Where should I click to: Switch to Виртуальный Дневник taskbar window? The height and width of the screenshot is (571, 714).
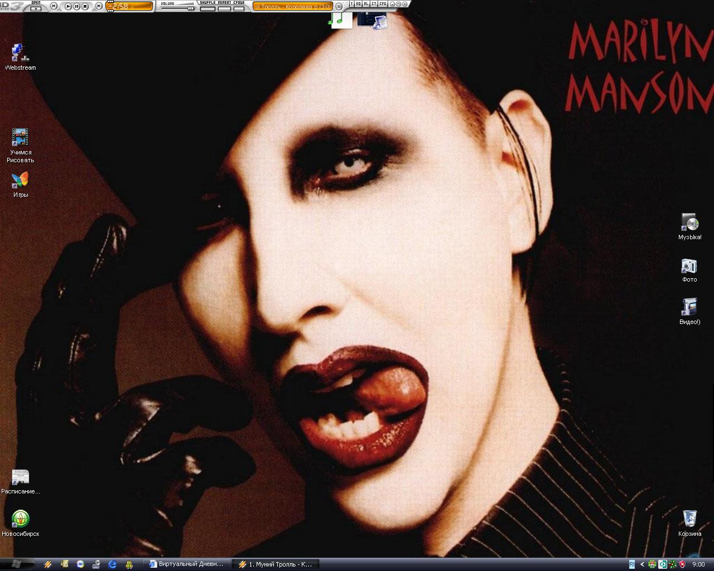(x=187, y=564)
